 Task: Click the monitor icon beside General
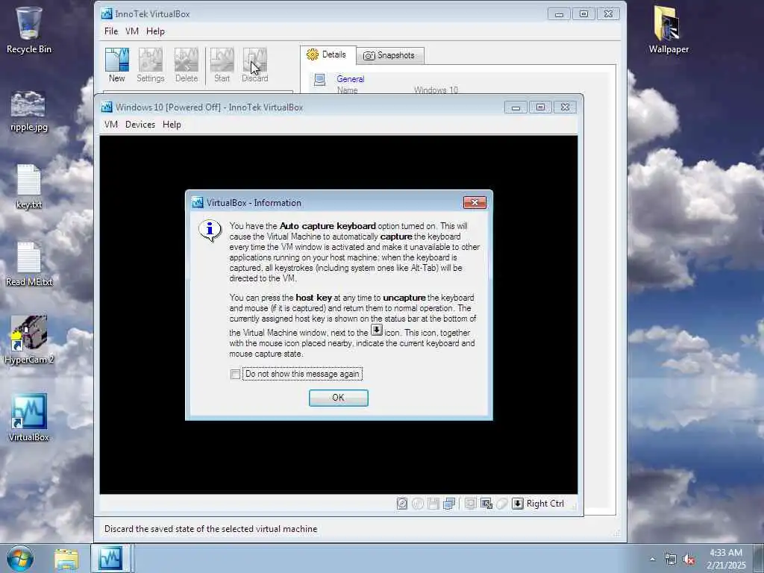[x=319, y=80]
